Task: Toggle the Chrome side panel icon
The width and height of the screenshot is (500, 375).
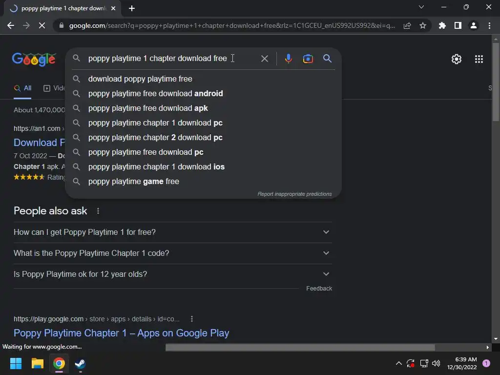Action: (458, 25)
